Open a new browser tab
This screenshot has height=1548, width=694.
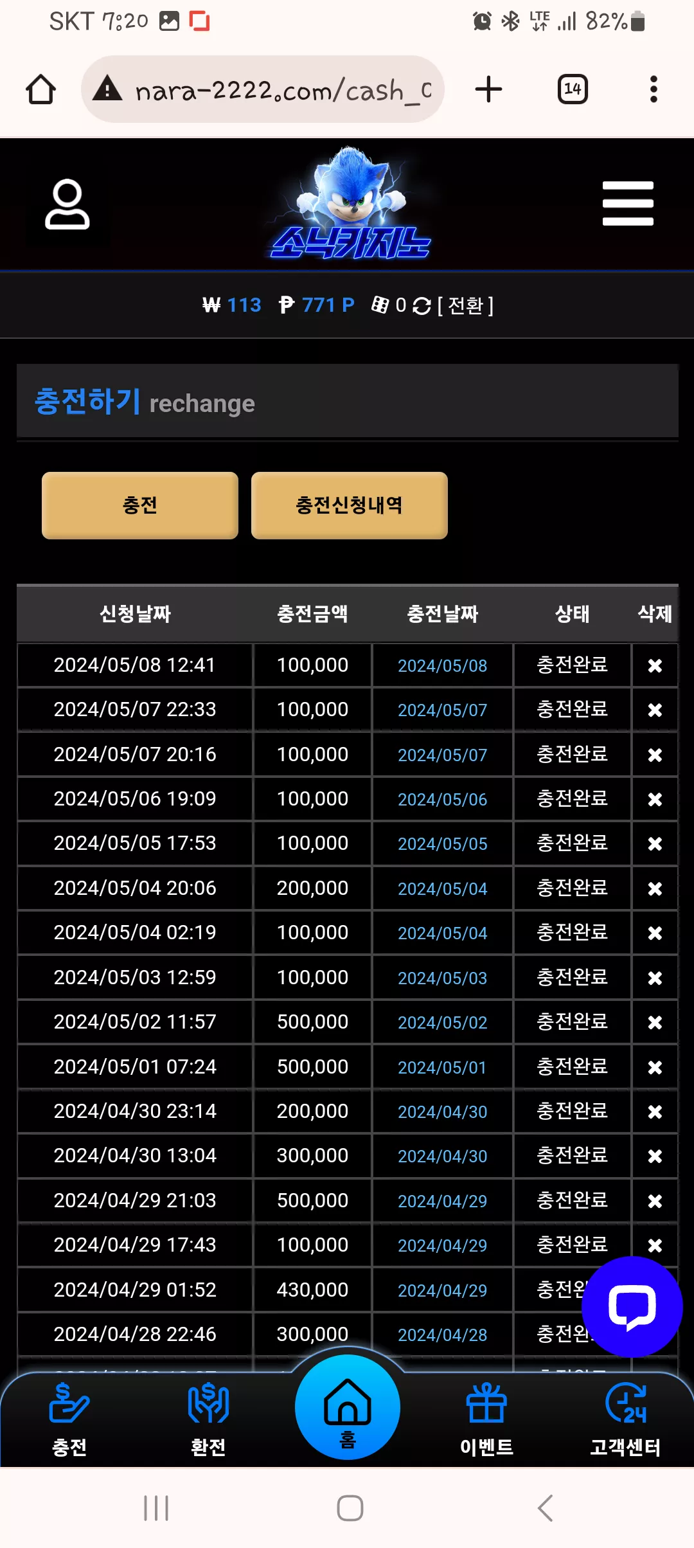[488, 89]
